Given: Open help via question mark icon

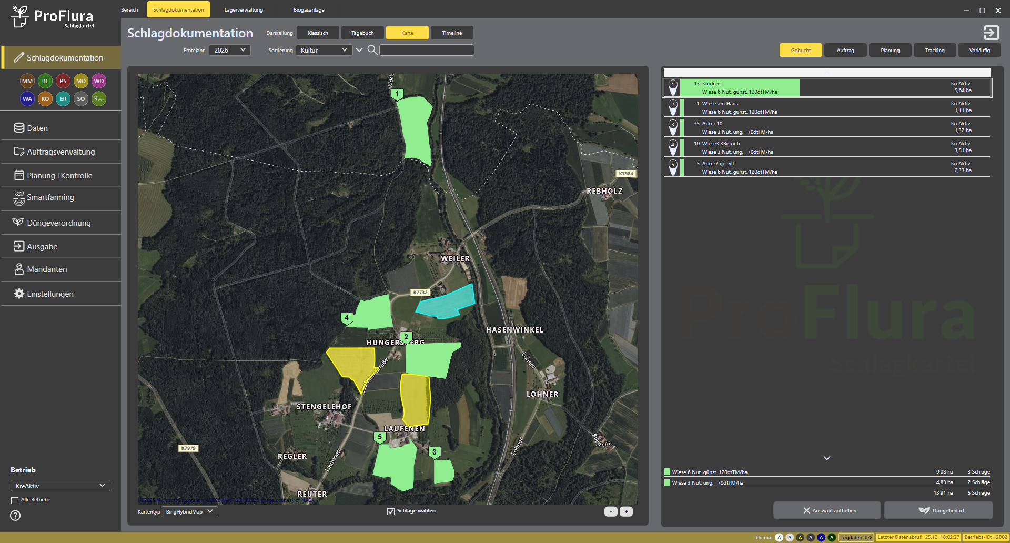Looking at the screenshot, I should tap(16, 516).
